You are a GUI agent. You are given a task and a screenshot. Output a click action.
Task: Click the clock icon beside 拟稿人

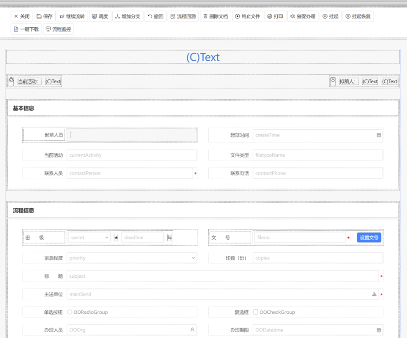tap(333, 79)
